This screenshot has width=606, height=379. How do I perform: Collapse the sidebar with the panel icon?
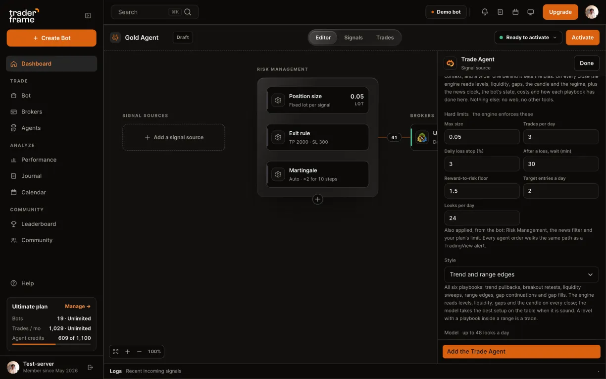click(88, 15)
